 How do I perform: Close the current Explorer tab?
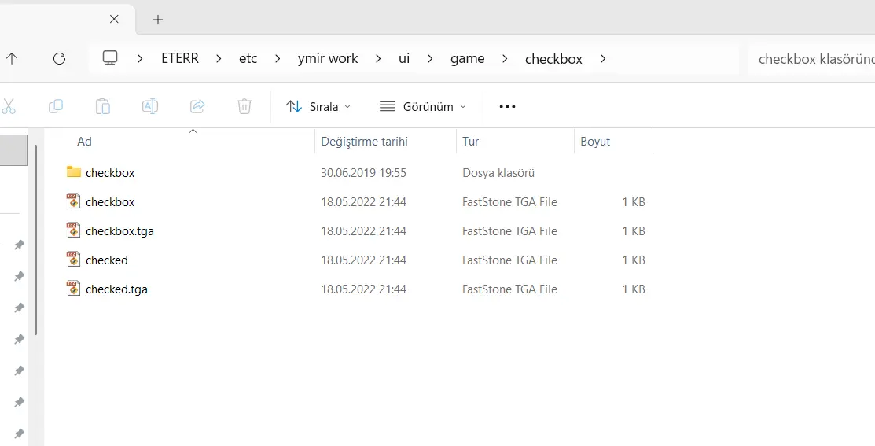coord(114,19)
